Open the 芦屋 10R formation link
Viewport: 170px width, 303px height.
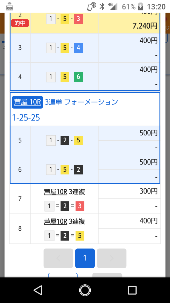pos(27,102)
